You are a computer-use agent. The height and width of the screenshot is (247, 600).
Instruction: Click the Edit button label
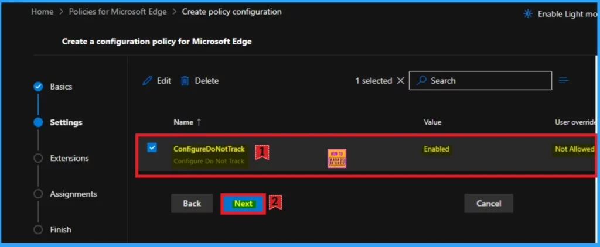click(164, 81)
